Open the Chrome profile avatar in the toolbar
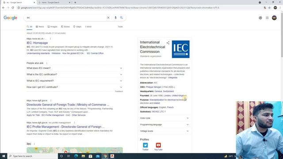The image size is (283, 159). 275,8
